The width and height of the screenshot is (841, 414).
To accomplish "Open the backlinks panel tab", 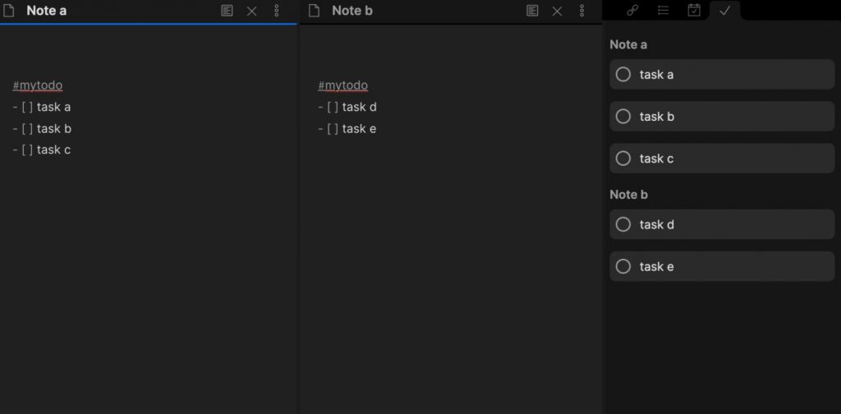I will click(x=632, y=10).
